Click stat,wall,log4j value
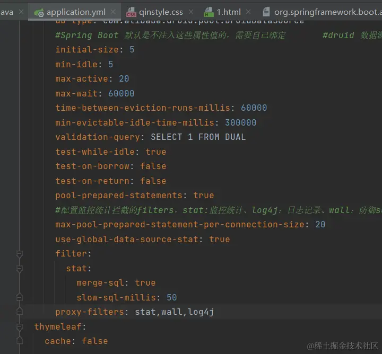Image resolution: width=382 pixels, height=354 pixels. [175, 312]
